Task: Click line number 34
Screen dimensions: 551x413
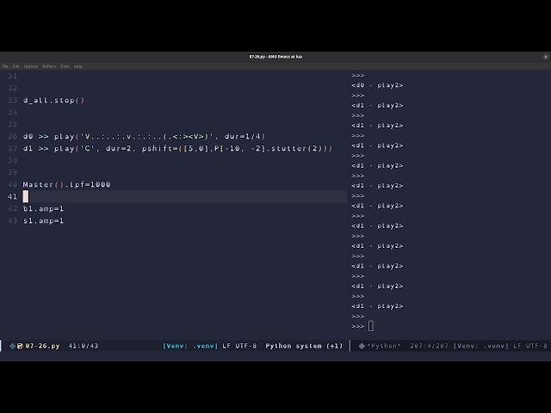Action: tap(13, 113)
